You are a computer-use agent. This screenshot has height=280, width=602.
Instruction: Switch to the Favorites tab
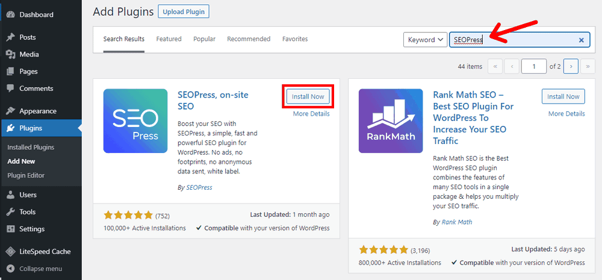295,39
